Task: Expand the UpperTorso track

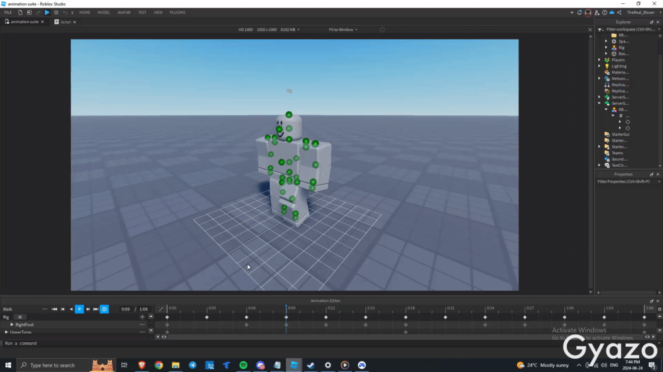Action: coord(7,332)
